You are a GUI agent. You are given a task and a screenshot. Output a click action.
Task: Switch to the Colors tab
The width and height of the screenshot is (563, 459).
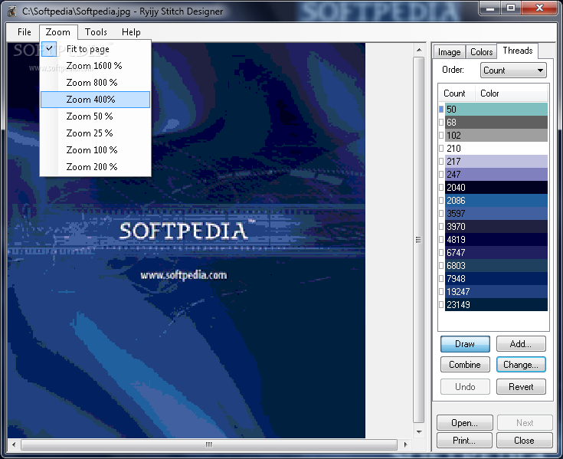coord(482,52)
